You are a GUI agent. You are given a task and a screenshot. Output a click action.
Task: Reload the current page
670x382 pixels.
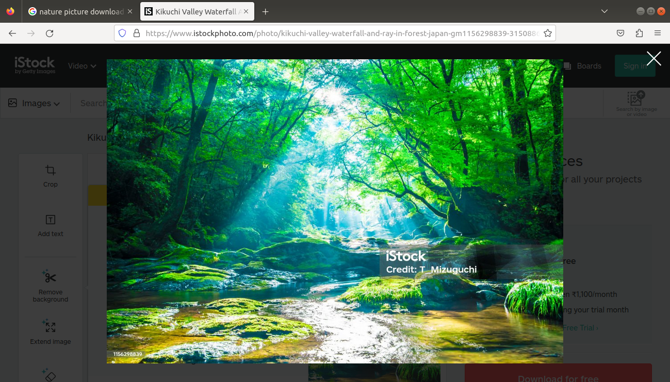point(50,33)
